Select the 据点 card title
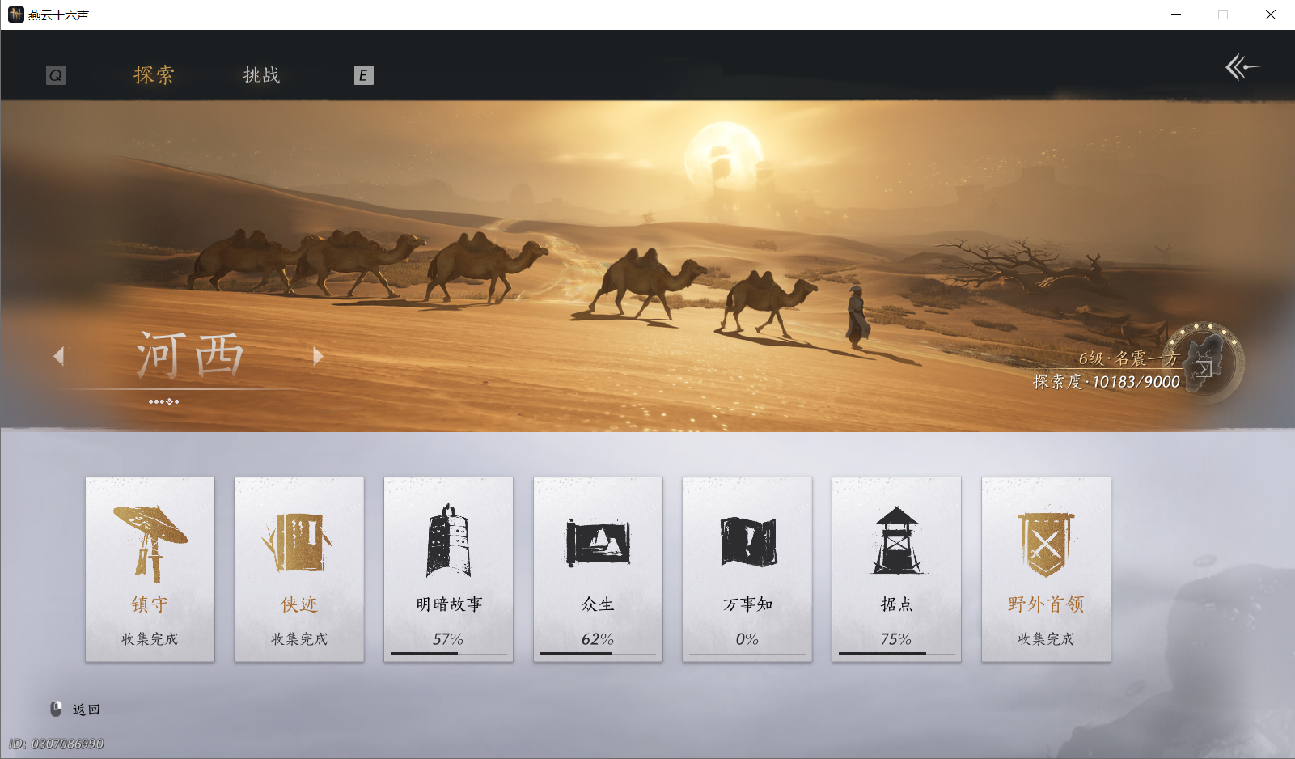The width and height of the screenshot is (1295, 759). [x=896, y=604]
